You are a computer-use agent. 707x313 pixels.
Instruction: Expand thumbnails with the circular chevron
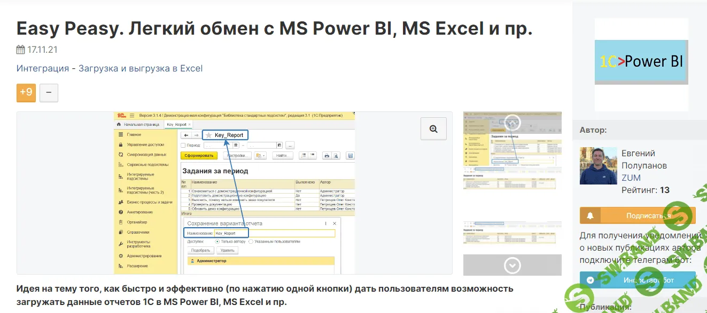(x=512, y=265)
